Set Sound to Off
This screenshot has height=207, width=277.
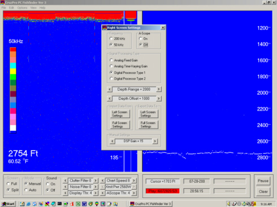point(51,190)
